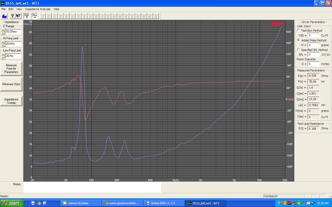Select the Mem 2 memory slot icon

49,16
